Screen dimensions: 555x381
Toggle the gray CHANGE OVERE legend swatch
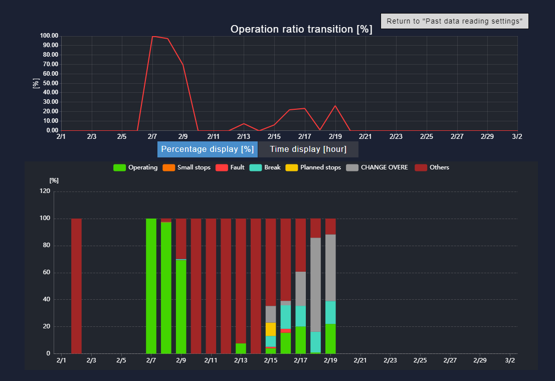352,167
